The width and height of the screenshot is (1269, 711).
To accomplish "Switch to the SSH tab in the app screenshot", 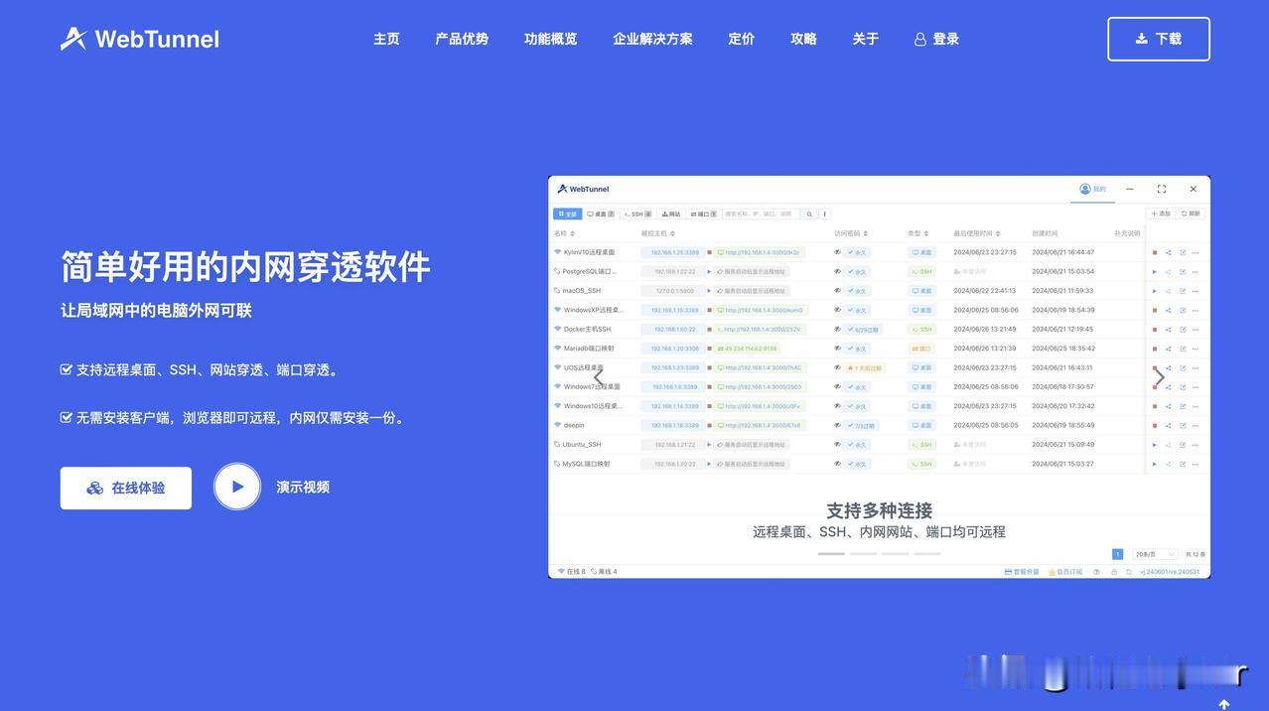I will [634, 212].
